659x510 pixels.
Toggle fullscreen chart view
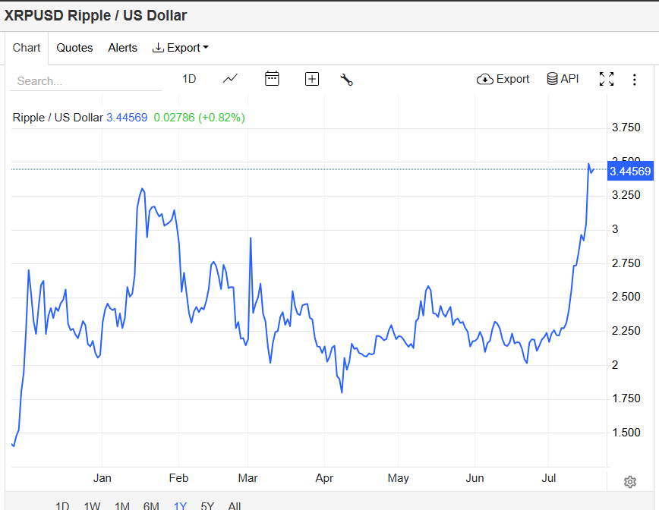607,79
